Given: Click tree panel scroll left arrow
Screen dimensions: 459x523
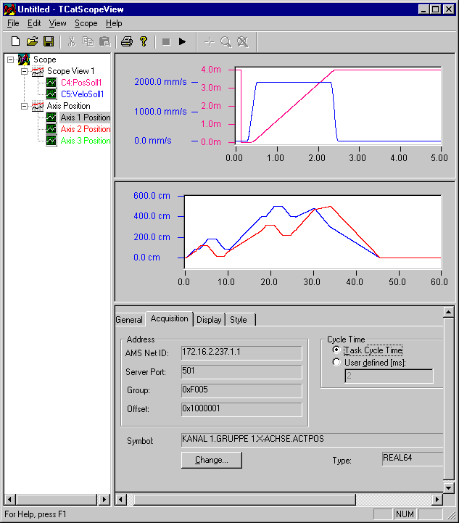Looking at the screenshot, I should pos(9,499).
